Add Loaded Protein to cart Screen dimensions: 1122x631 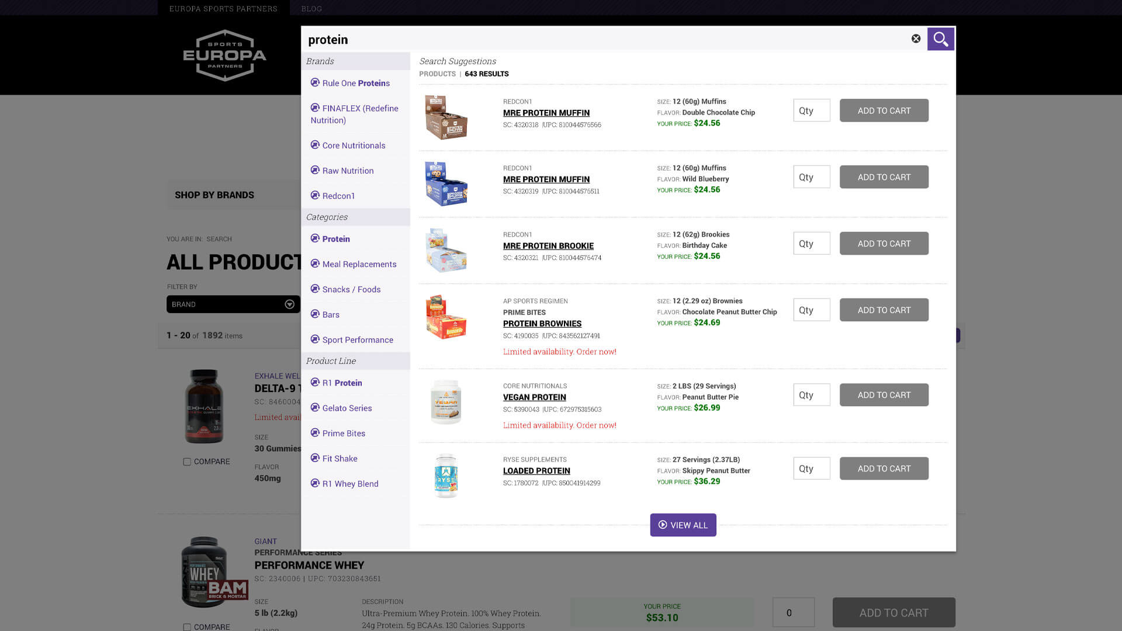coord(884,469)
